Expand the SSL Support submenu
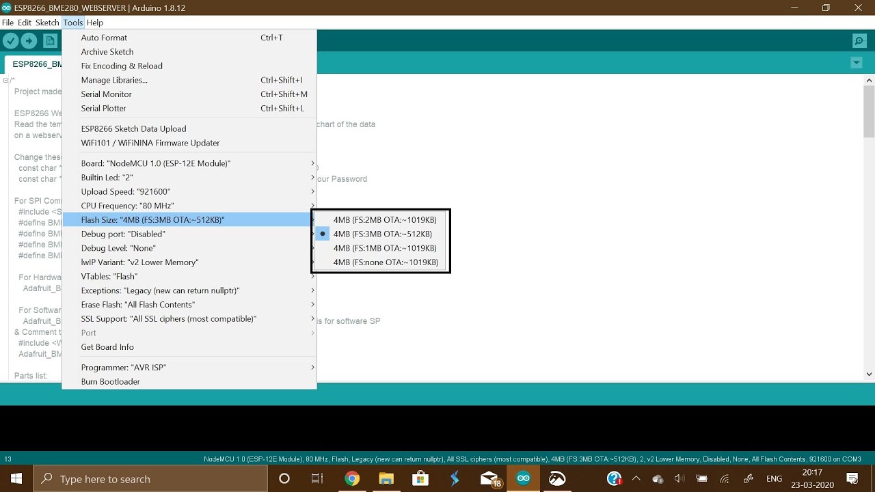The width and height of the screenshot is (875, 492). [x=189, y=318]
